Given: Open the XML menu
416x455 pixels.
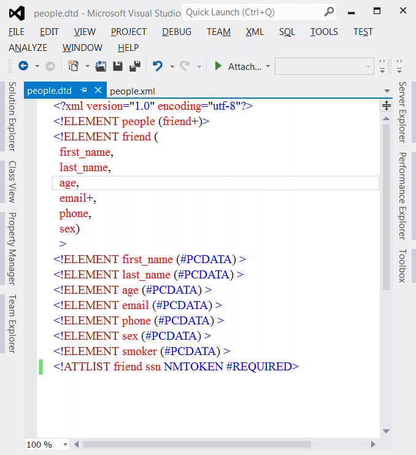Looking at the screenshot, I should [x=255, y=32].
